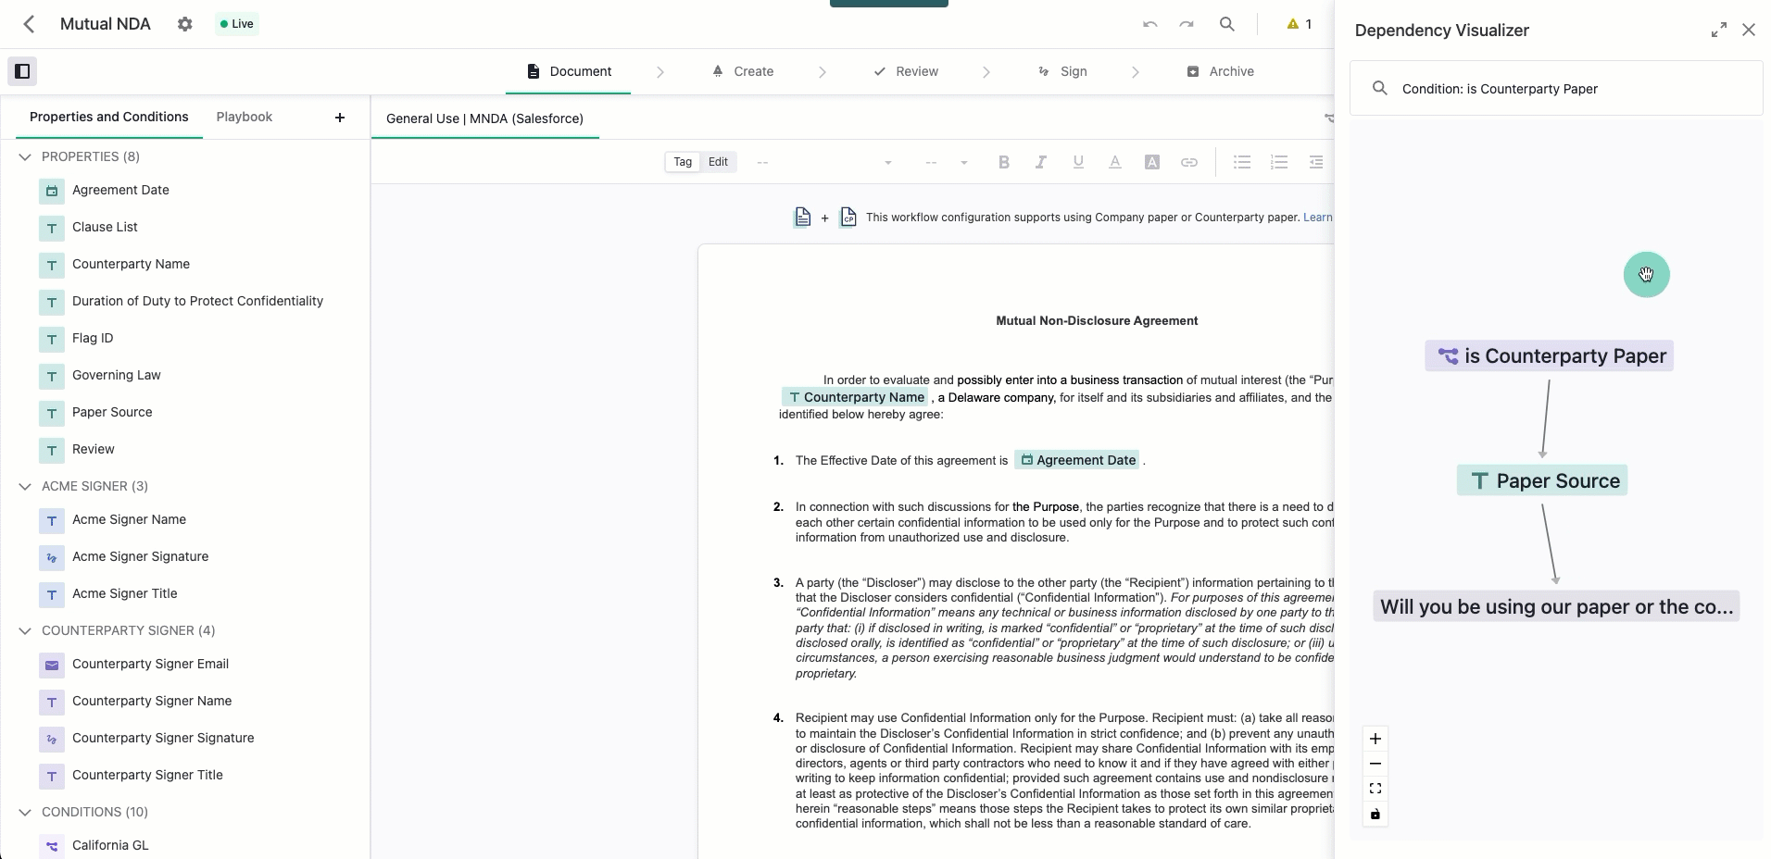The image size is (1771, 859).
Task: Open the font size dropdown
Action: (x=947, y=162)
